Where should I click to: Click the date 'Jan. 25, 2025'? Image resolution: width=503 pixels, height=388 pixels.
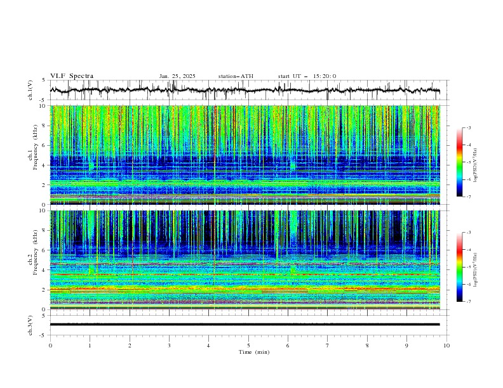(177, 76)
